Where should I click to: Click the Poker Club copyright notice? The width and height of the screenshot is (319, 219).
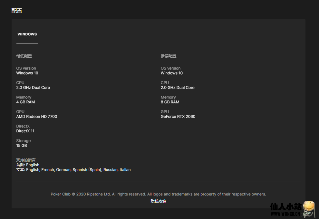[158, 194]
